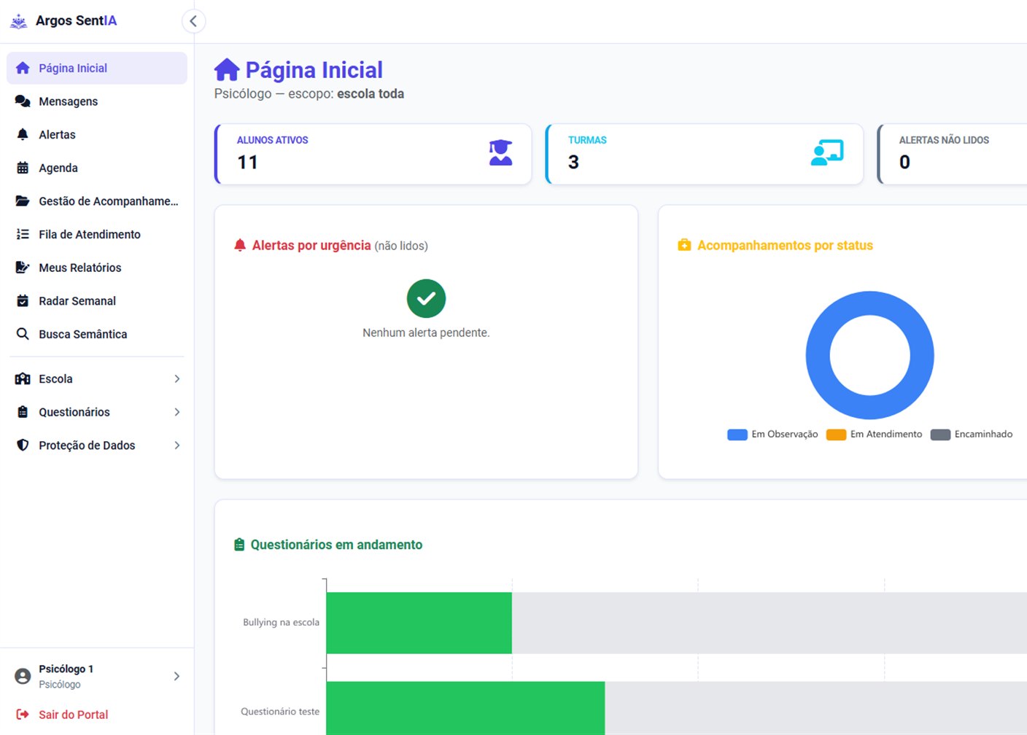Click the classroom icon in Turmas card
This screenshot has height=735, width=1027.
(x=827, y=152)
